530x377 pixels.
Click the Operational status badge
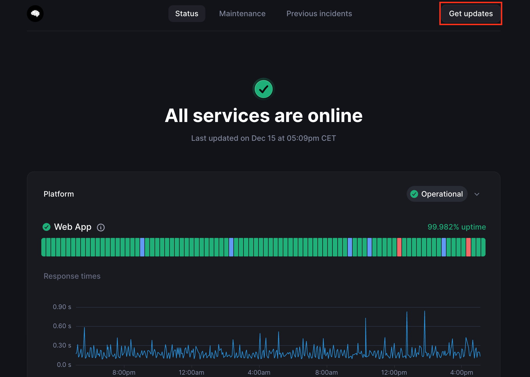(x=437, y=194)
